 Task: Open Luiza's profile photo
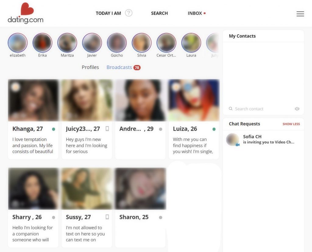tap(194, 100)
